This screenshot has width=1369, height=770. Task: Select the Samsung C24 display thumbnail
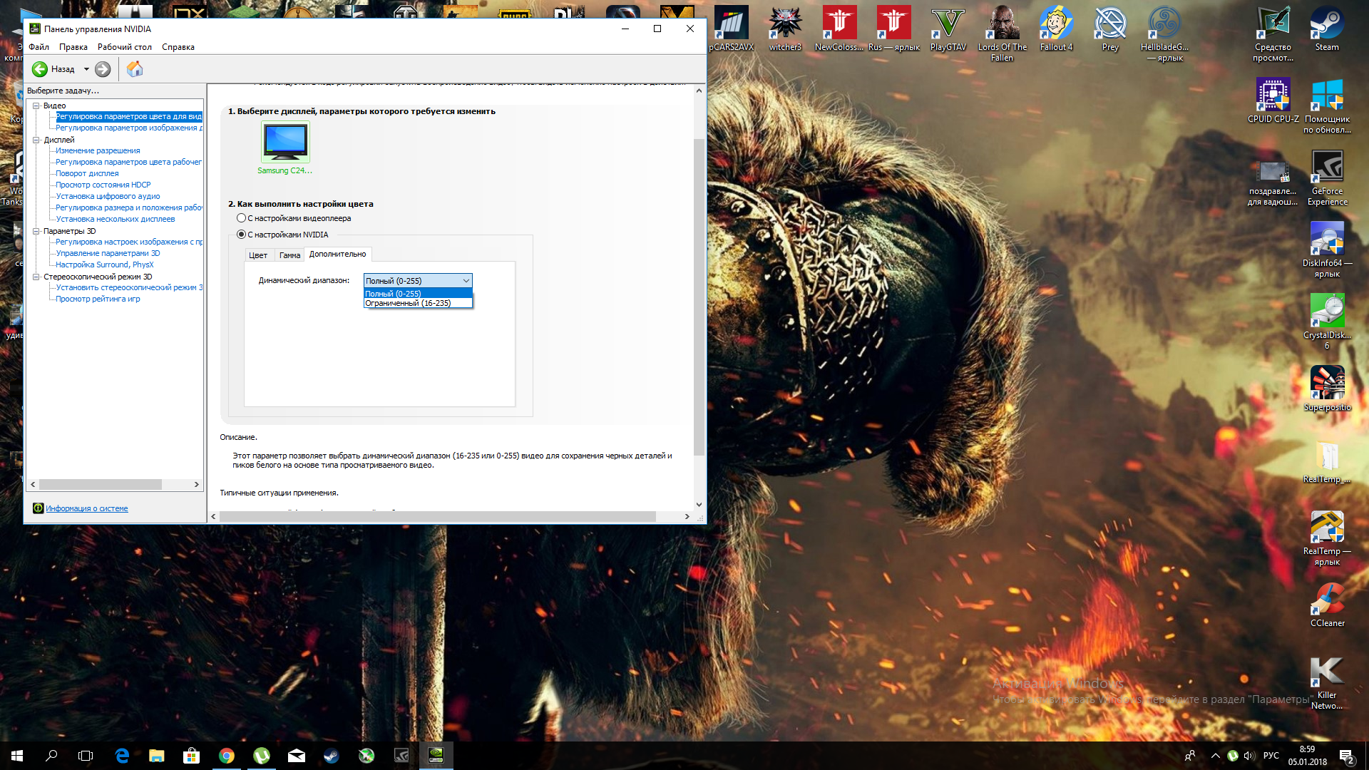[285, 143]
